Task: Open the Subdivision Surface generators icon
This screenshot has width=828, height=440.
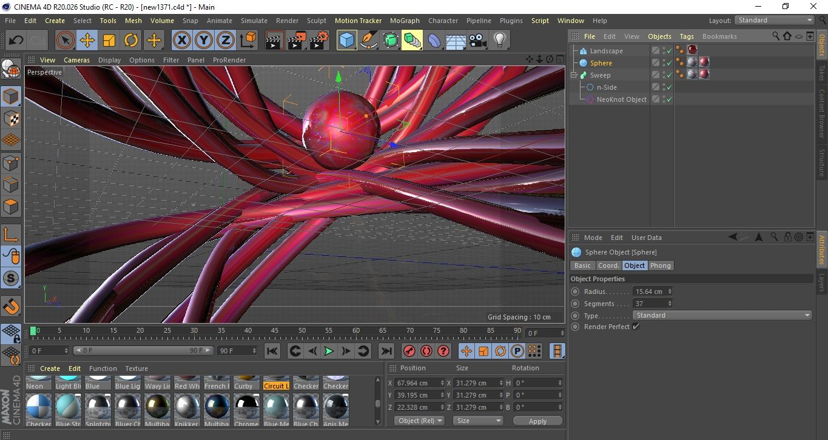Action: point(390,41)
